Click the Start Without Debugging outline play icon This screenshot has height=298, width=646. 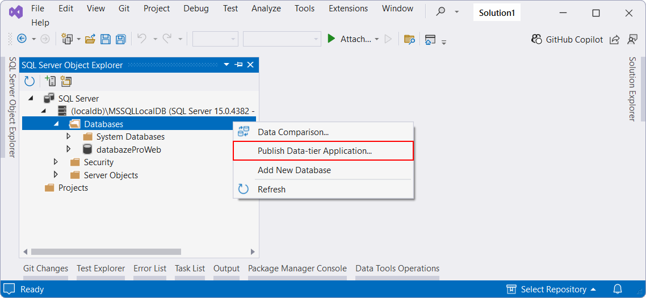point(388,39)
